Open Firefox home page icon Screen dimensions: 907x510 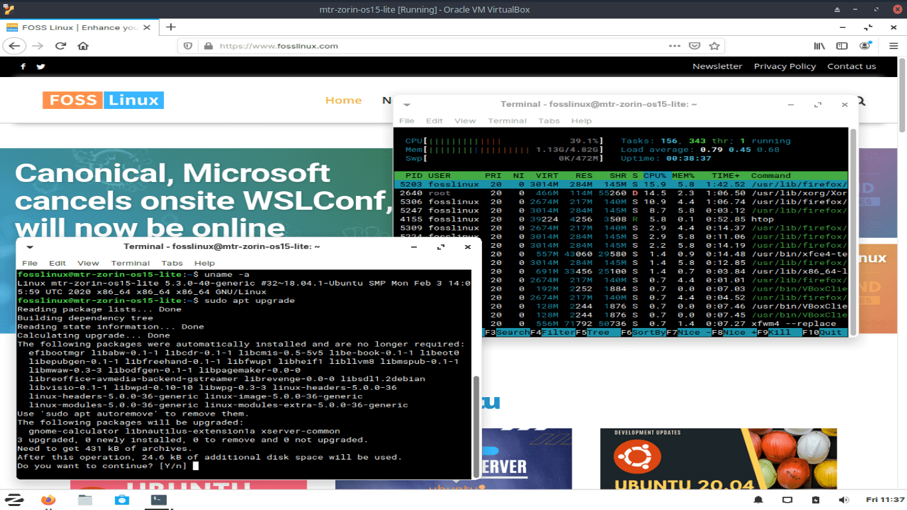coord(83,46)
